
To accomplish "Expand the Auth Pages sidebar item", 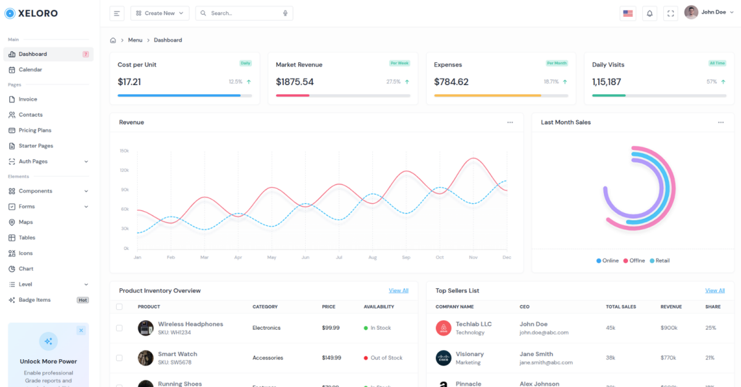I will coord(48,162).
